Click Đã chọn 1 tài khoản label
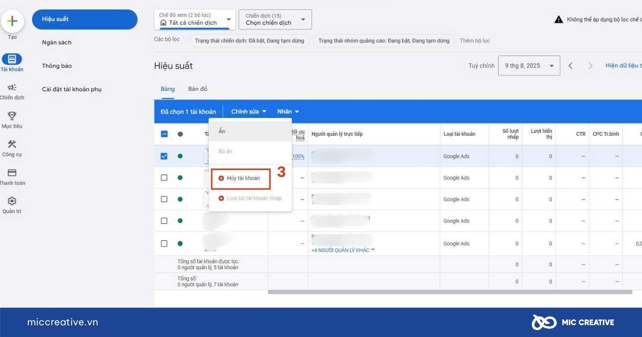The width and height of the screenshot is (642, 337). click(188, 112)
